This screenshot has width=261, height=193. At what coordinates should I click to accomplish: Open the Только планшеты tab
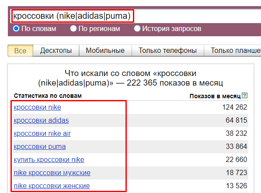(x=233, y=51)
